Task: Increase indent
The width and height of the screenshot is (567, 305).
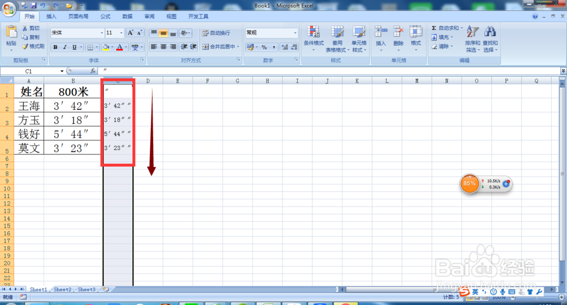Action: click(193, 46)
